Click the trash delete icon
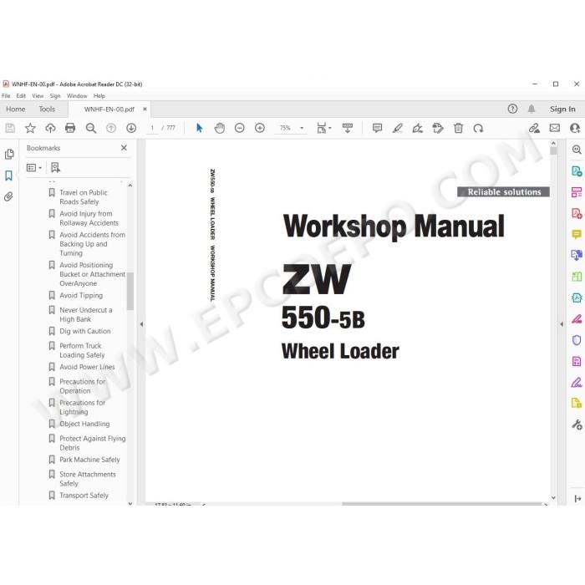Image resolution: width=585 pixels, height=585 pixels. coord(458,129)
